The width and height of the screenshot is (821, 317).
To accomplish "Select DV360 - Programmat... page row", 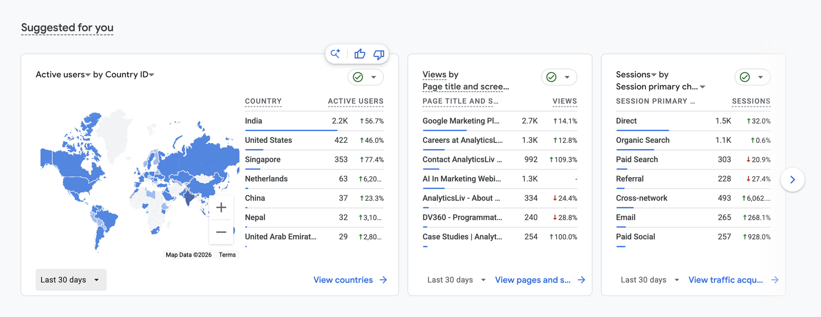I will pos(500,217).
